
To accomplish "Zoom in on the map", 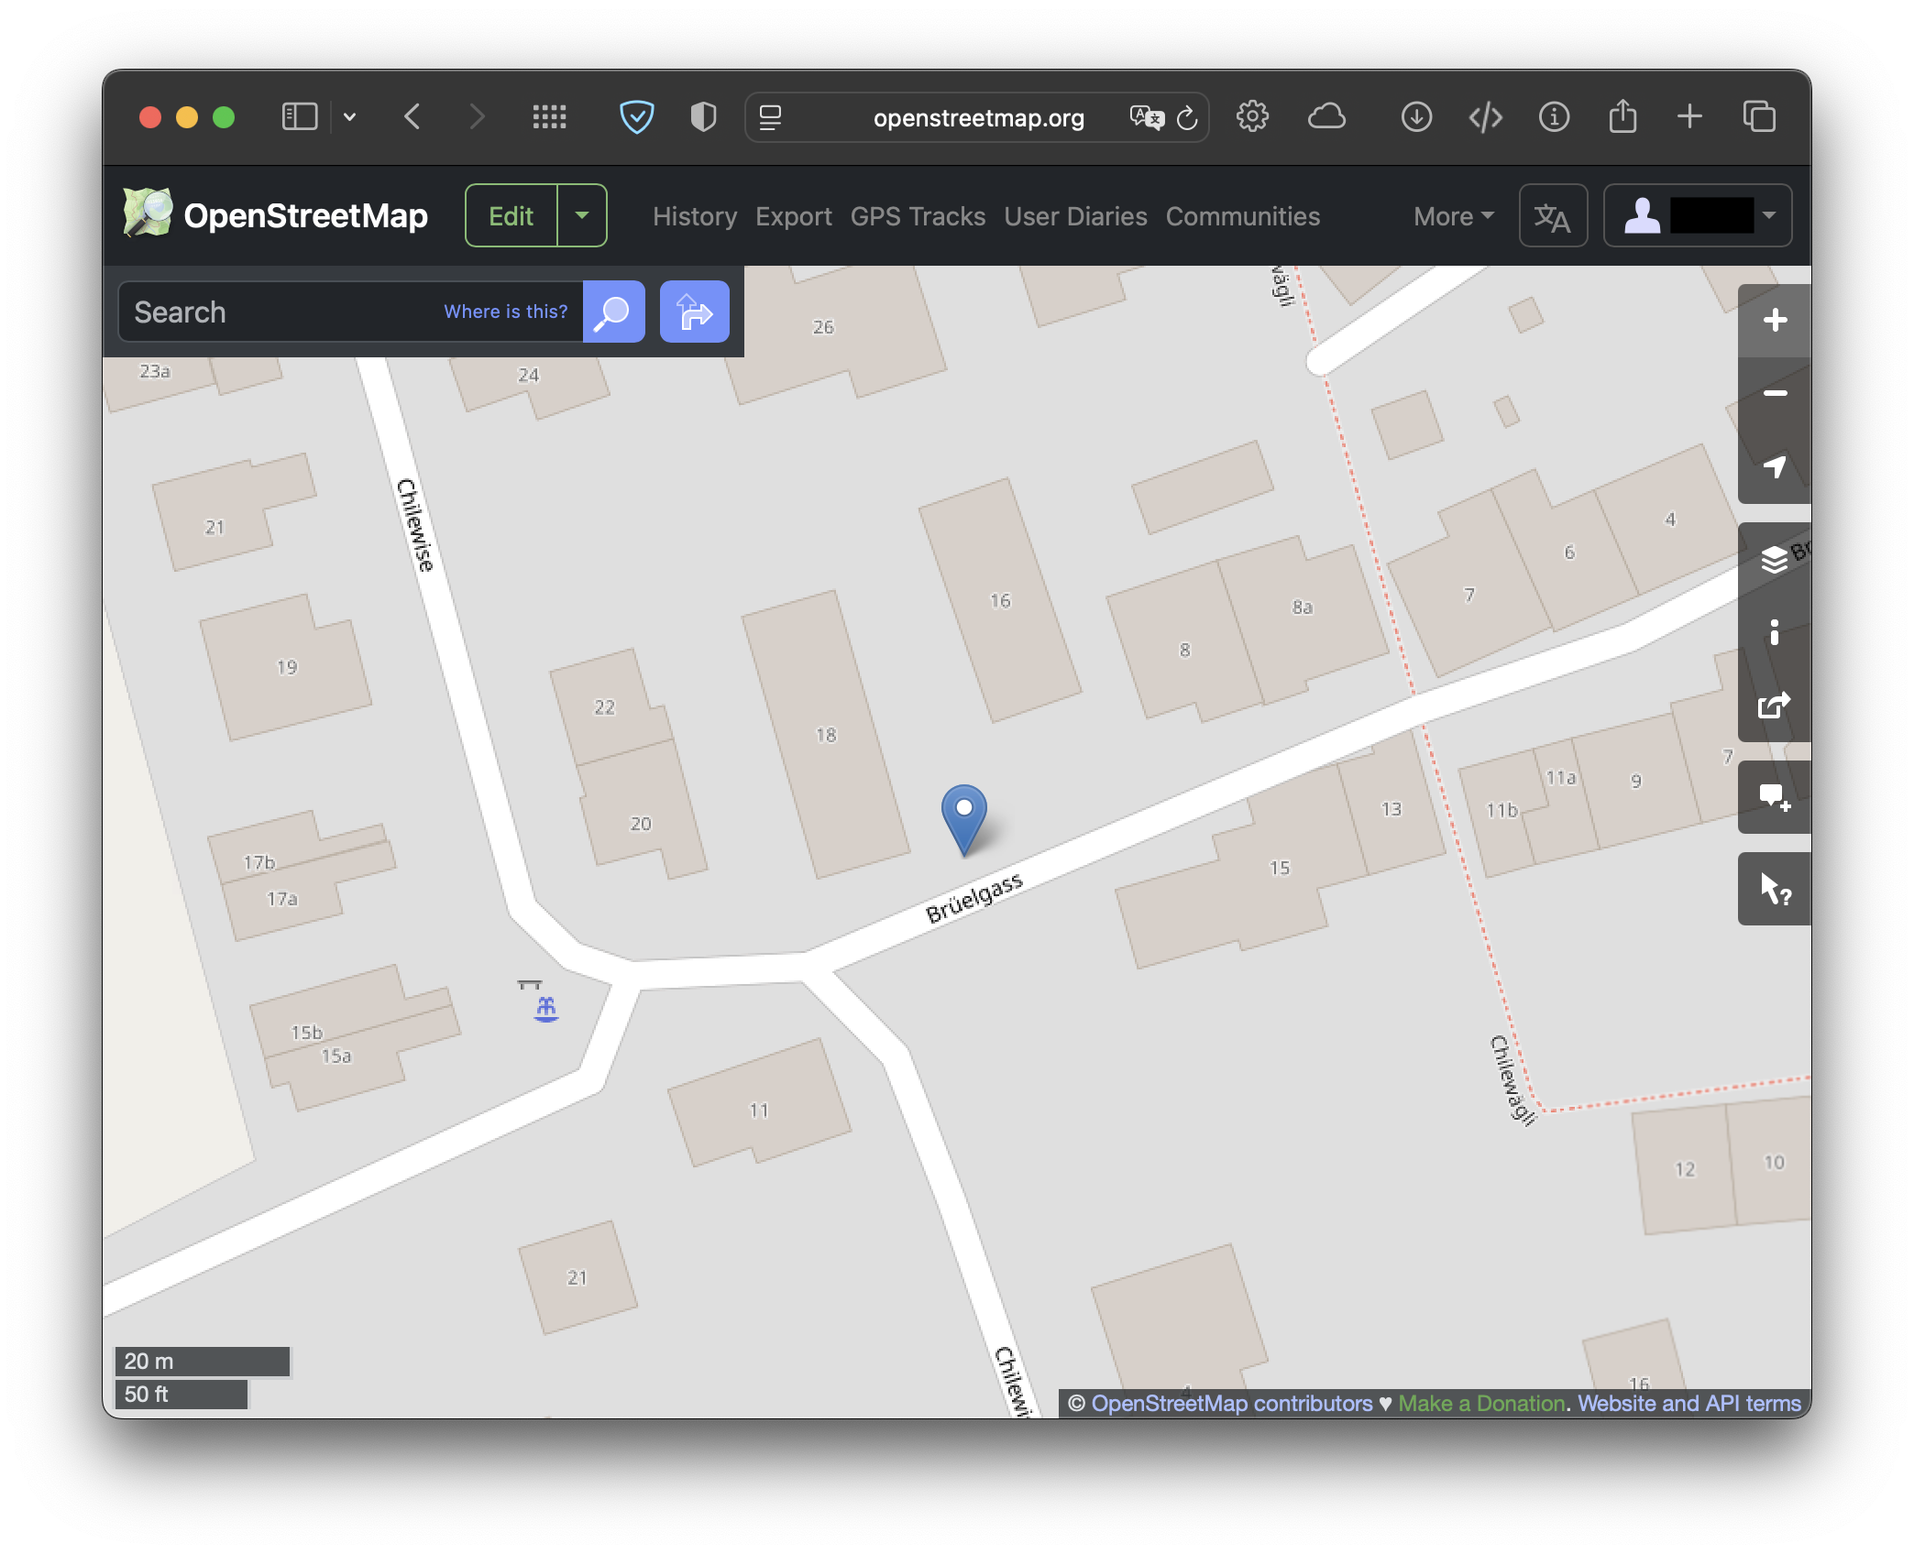I will pos(1775,319).
